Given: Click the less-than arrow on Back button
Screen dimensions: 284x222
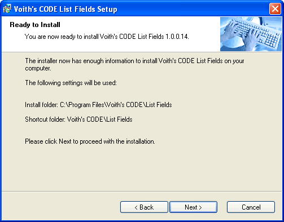Looking at the screenshot, I should click(x=136, y=207).
